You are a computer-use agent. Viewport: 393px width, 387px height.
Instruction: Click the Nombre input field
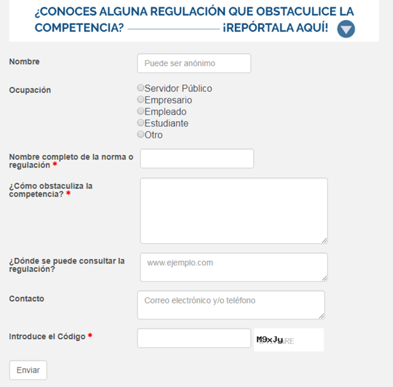[194, 63]
